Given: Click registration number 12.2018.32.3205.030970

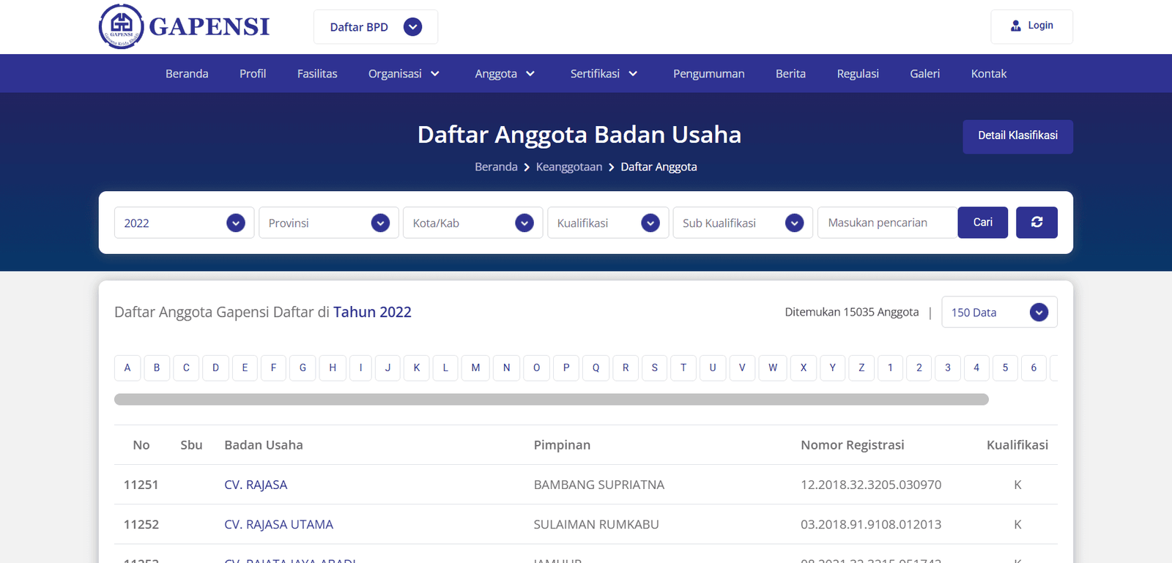Looking at the screenshot, I should pos(871,485).
